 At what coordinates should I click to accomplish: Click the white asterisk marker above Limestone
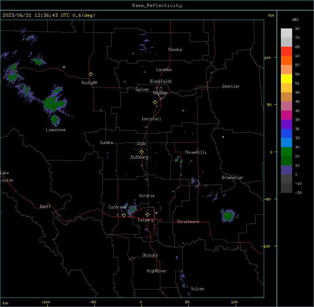[x=56, y=126]
